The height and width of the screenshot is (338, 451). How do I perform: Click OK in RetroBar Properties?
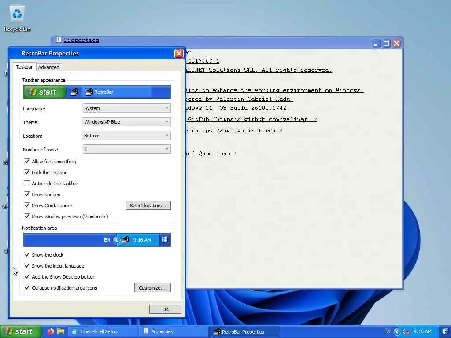(x=165, y=309)
